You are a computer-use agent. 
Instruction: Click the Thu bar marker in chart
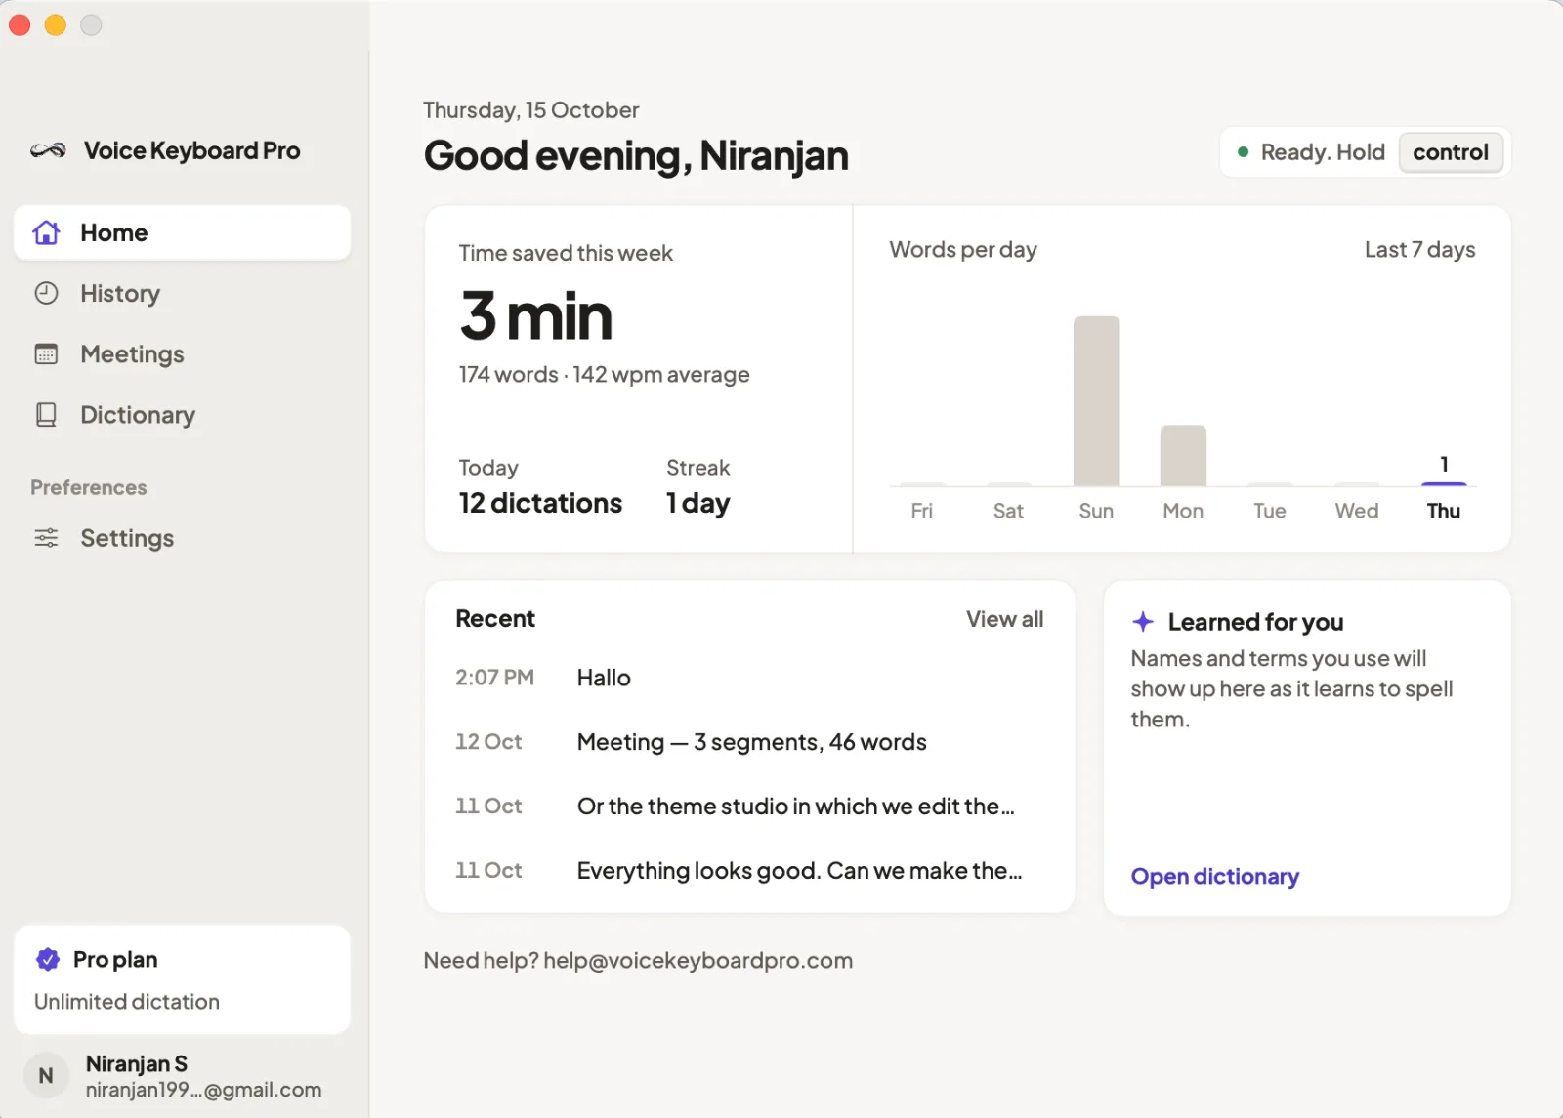(x=1444, y=483)
